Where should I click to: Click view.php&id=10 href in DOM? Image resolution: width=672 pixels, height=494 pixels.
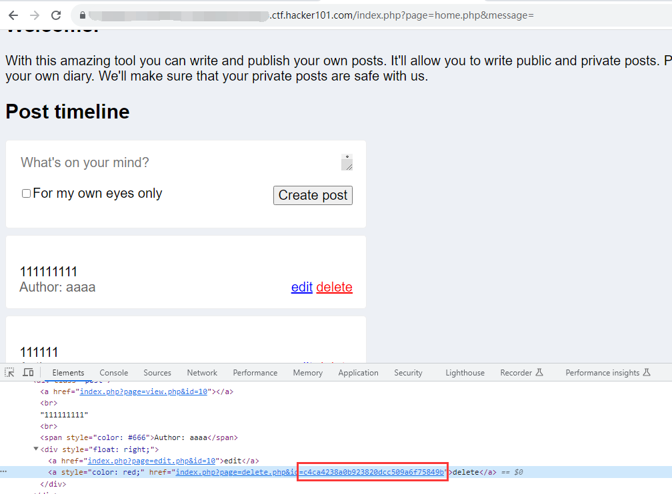click(143, 391)
